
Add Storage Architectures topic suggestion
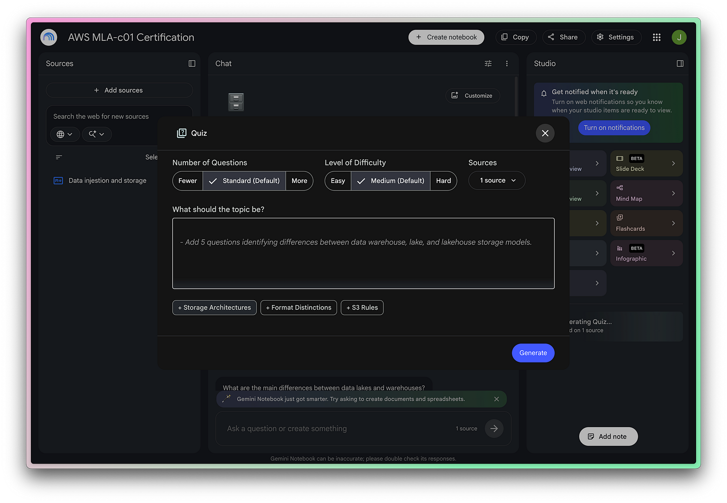[215, 308]
